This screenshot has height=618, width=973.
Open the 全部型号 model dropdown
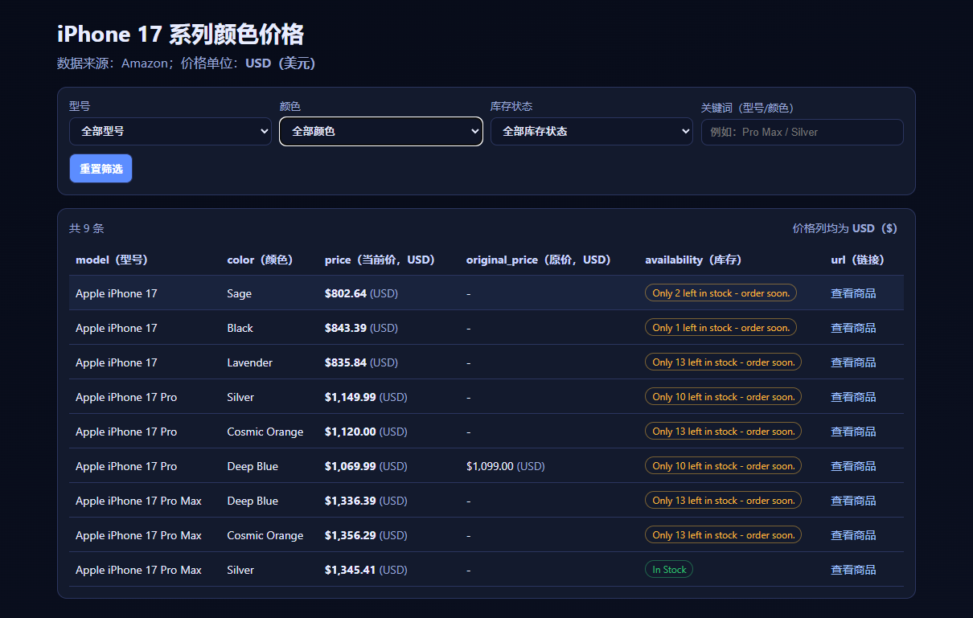170,132
